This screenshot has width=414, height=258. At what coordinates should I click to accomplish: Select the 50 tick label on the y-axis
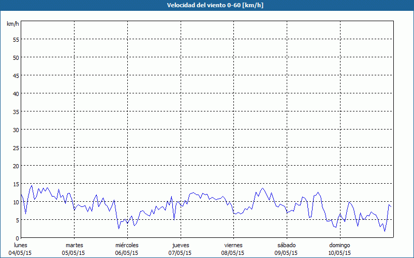(x=16, y=57)
